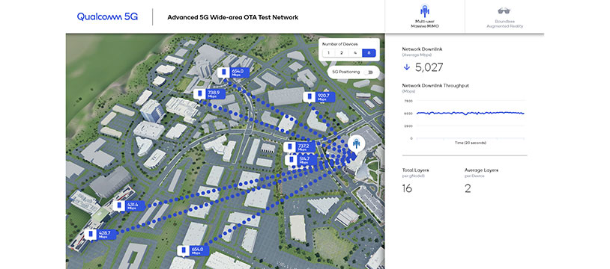Click the Total Layers label
Screen dimensions: 610x269
[x=415, y=170]
